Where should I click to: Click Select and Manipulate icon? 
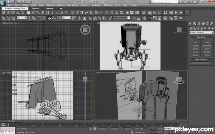click(80, 18)
